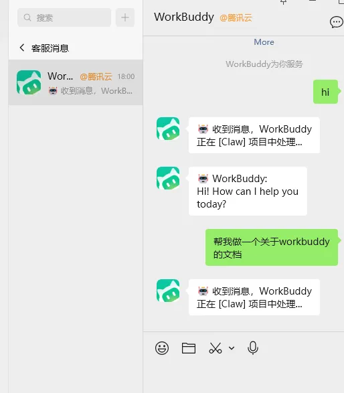Click the last 收到消息 processing message

pos(254,297)
